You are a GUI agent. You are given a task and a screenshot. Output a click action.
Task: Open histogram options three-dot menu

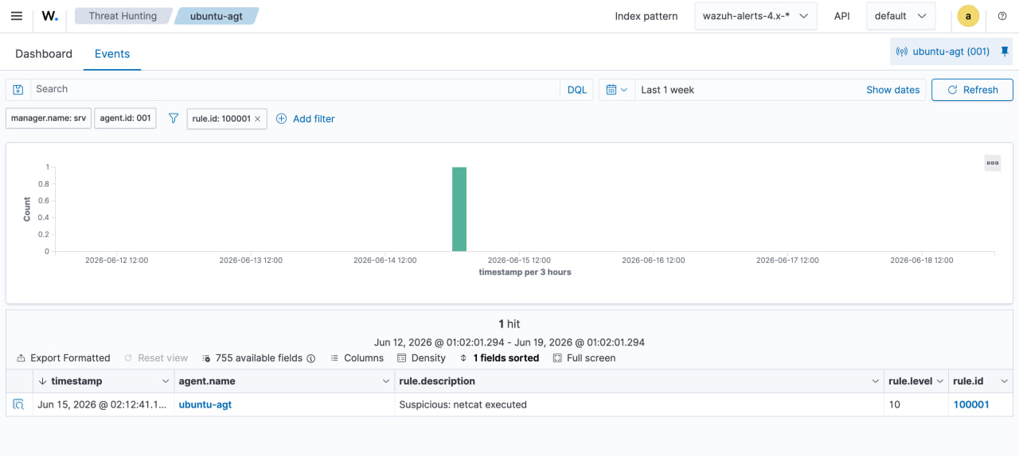(x=993, y=163)
